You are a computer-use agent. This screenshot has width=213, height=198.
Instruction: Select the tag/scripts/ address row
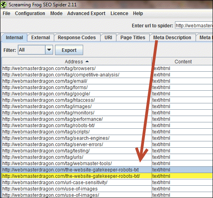77,132
